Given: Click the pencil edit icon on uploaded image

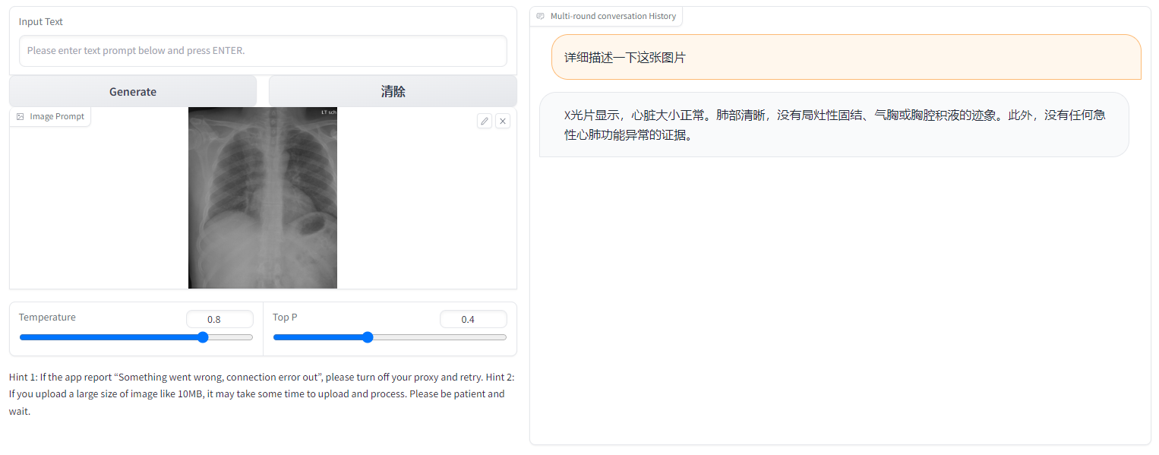Looking at the screenshot, I should pyautogui.click(x=485, y=121).
